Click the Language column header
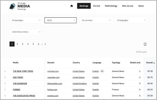The image size is (157, 100). (x=97, y=63)
